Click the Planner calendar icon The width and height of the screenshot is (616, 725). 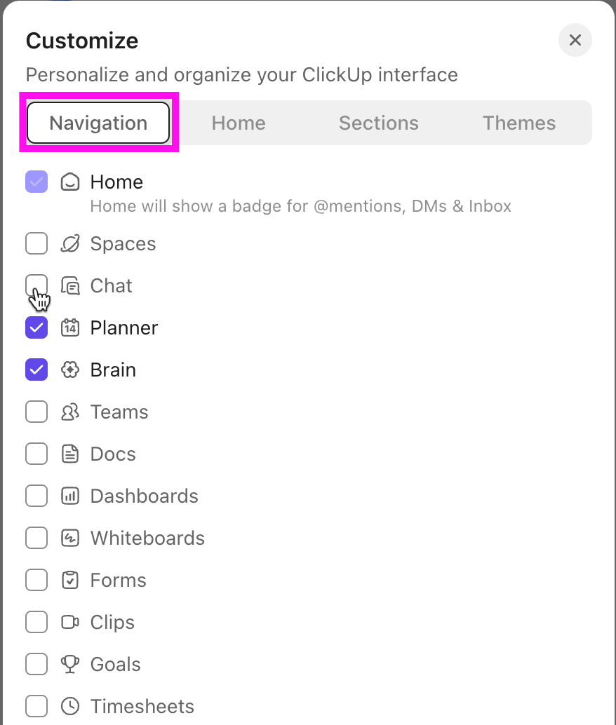[70, 327]
